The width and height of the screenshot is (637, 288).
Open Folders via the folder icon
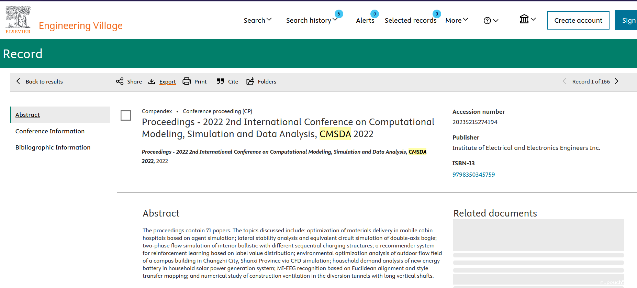point(250,81)
